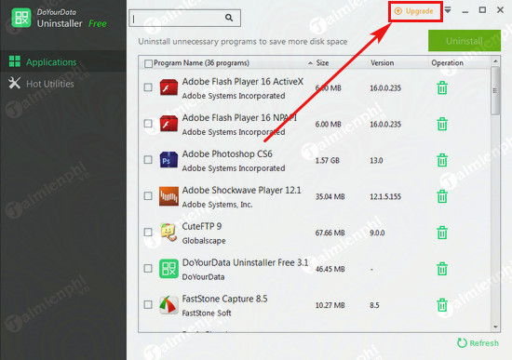Delete FastStone Capture 8.5 via trash icon

(442, 305)
